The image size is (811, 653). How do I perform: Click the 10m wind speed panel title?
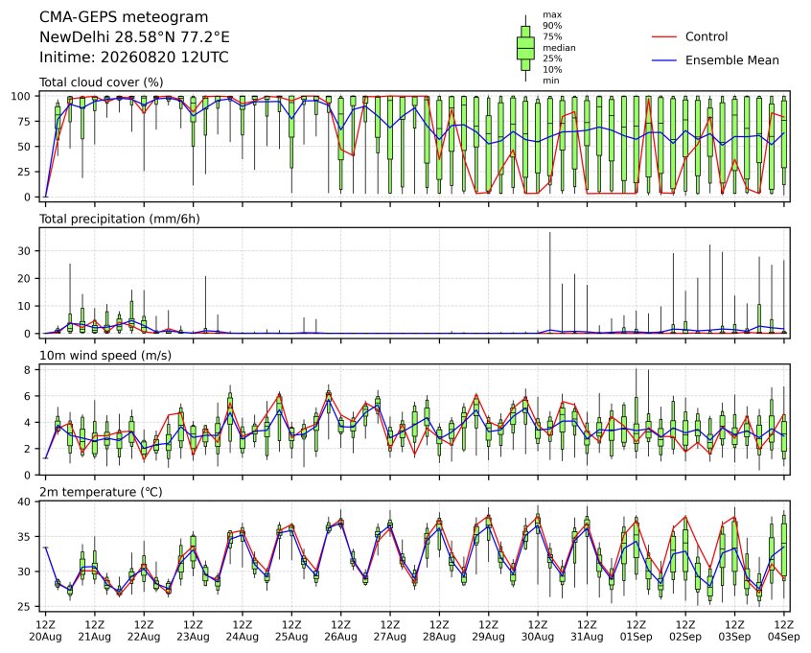click(x=105, y=356)
